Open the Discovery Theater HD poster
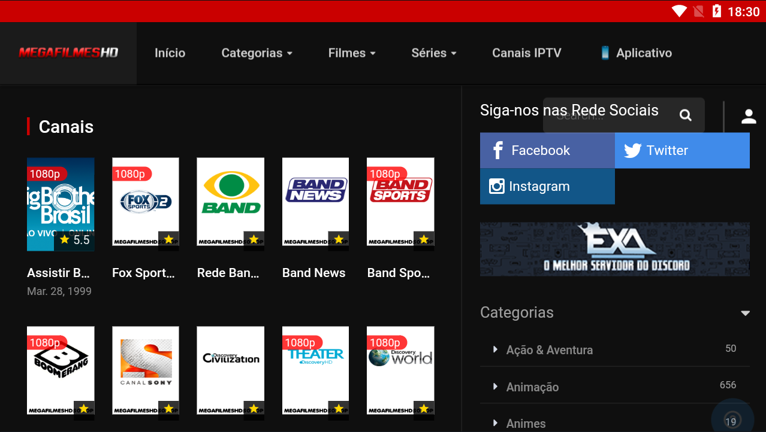766x432 pixels. click(315, 371)
